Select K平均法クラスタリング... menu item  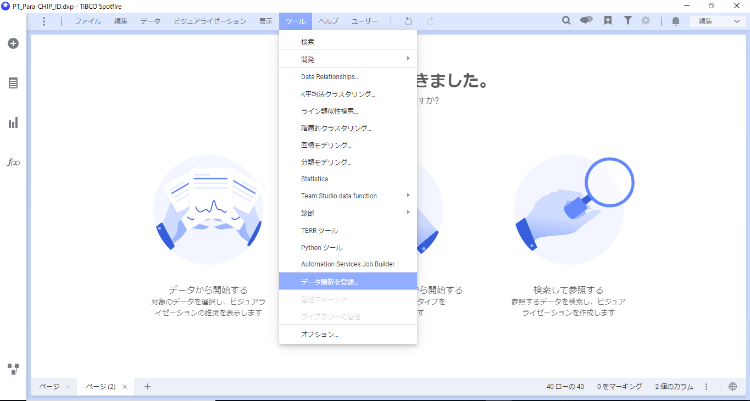point(348,94)
